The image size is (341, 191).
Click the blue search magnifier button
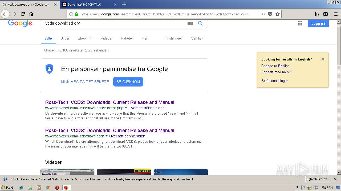200,23
